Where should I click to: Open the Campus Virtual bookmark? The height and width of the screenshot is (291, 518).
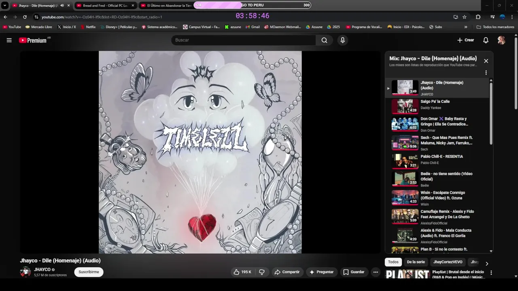tap(202, 27)
